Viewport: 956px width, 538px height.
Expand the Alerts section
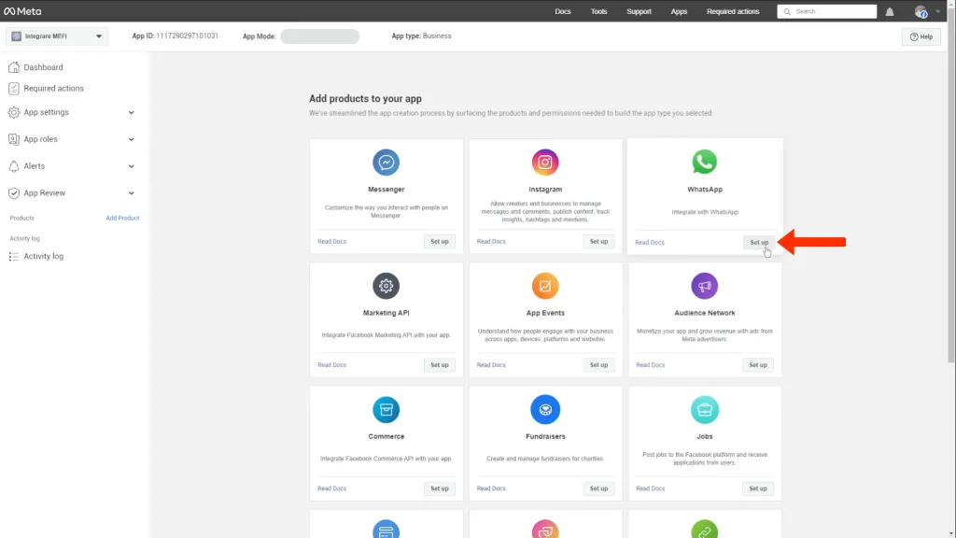[131, 166]
